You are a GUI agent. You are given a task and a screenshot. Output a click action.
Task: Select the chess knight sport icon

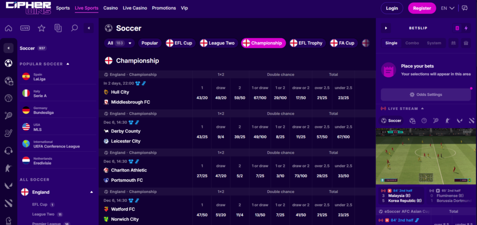coord(8,220)
